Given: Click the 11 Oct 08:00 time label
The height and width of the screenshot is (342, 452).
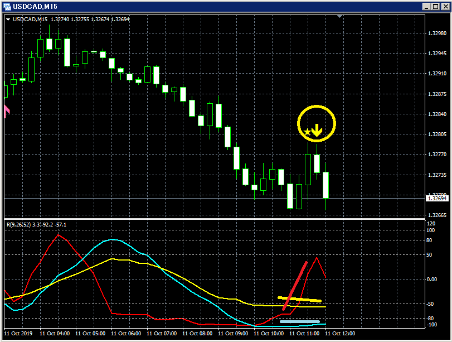Looking at the screenshot, I should tap(197, 334).
